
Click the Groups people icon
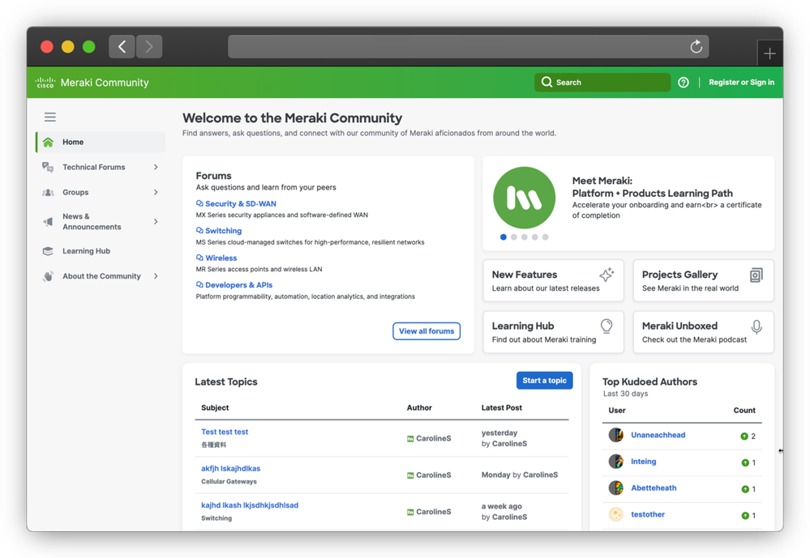click(49, 193)
